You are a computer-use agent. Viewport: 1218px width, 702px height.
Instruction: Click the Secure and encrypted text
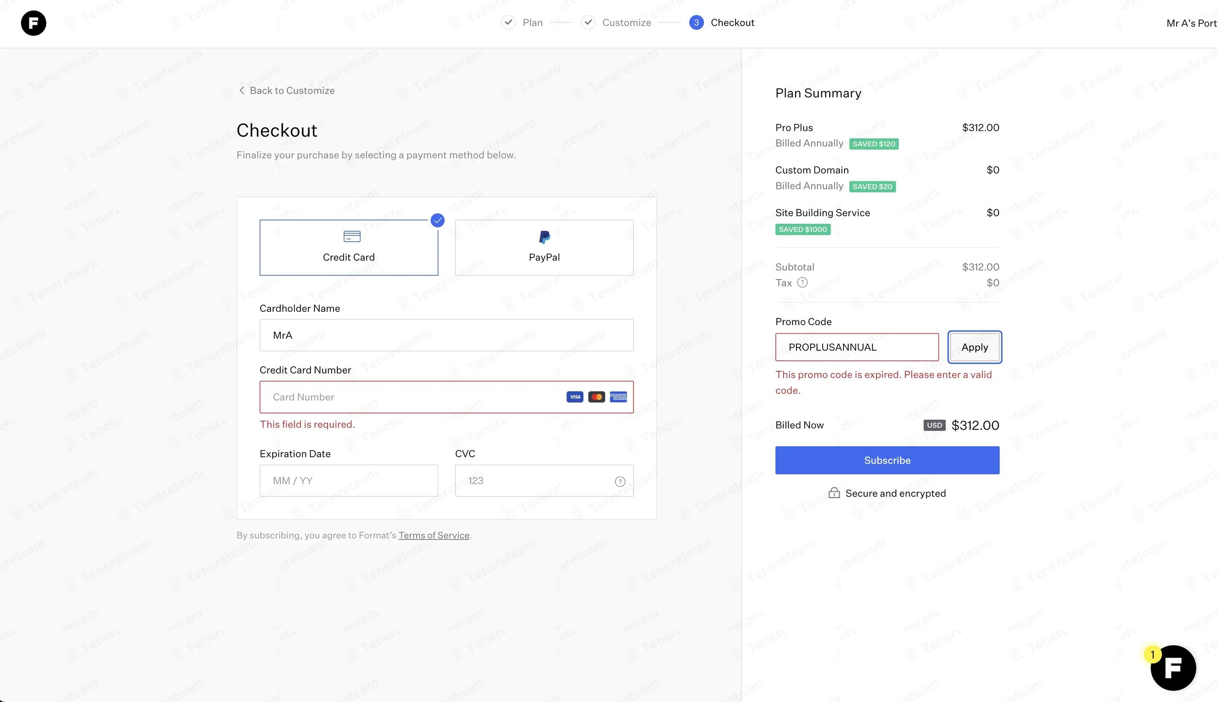click(895, 493)
